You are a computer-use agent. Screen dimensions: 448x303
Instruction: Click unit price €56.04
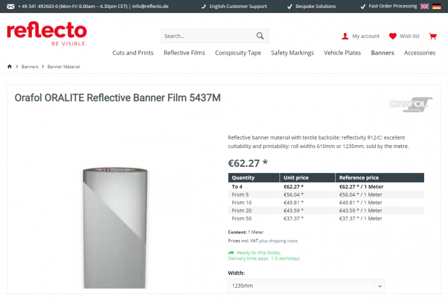pyautogui.click(x=294, y=195)
